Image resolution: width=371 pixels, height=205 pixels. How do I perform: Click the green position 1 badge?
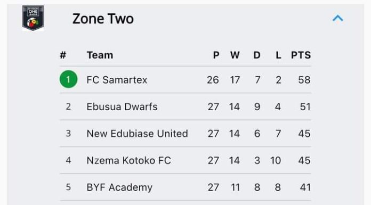[68, 79]
